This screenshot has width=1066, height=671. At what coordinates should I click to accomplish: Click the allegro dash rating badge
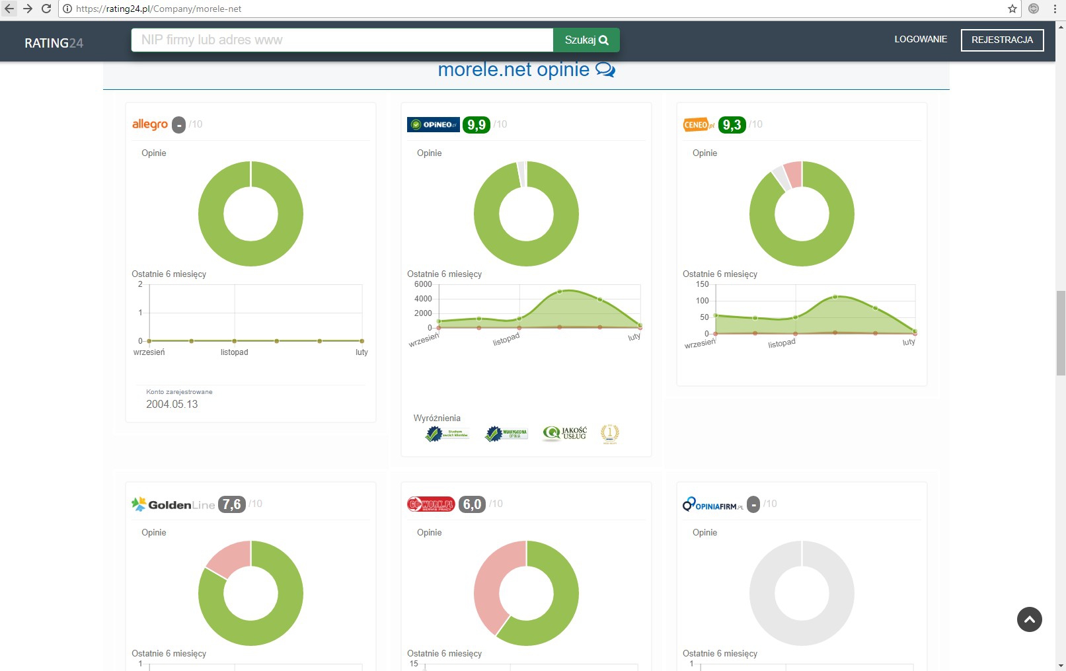tap(179, 125)
